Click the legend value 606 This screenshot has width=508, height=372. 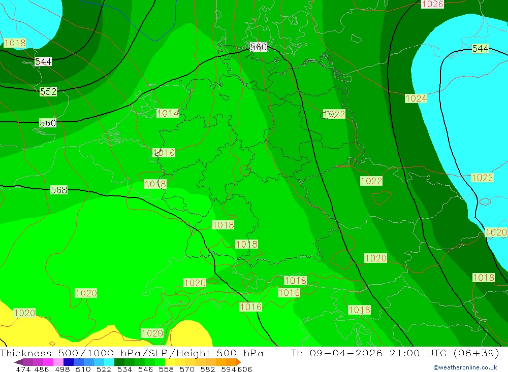point(245,369)
